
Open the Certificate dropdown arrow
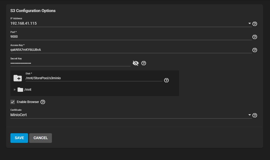coord(249,115)
